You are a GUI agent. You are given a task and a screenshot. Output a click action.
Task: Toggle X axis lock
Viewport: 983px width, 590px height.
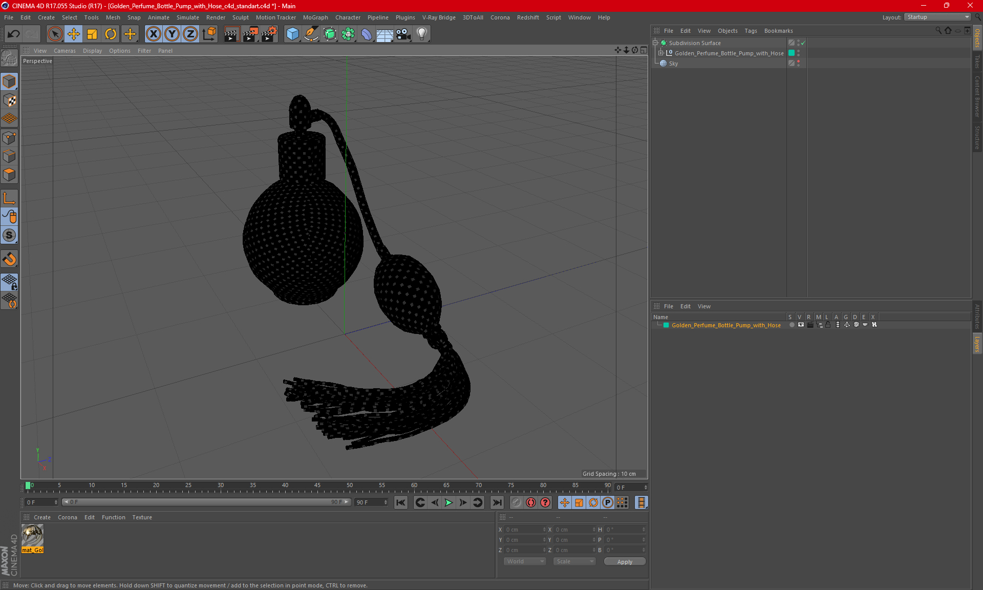153,34
